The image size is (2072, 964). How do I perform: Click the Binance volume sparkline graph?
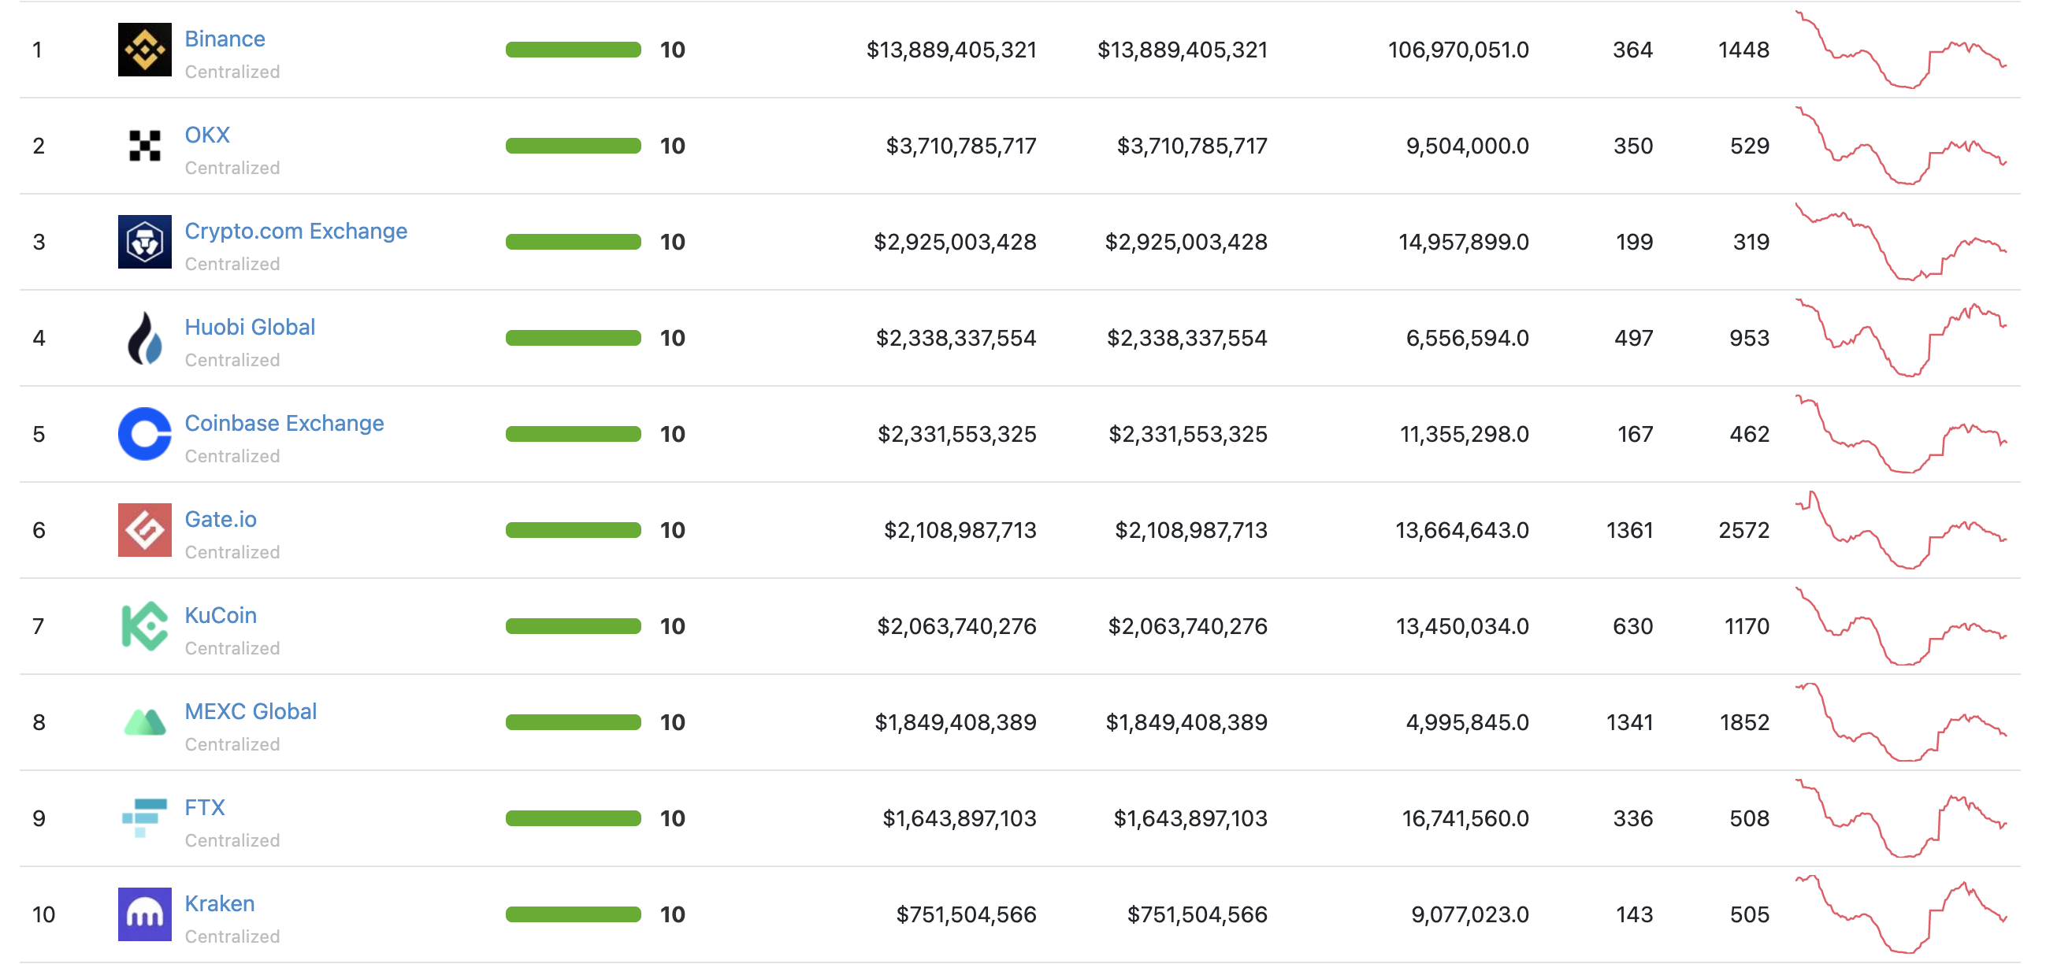click(1900, 50)
